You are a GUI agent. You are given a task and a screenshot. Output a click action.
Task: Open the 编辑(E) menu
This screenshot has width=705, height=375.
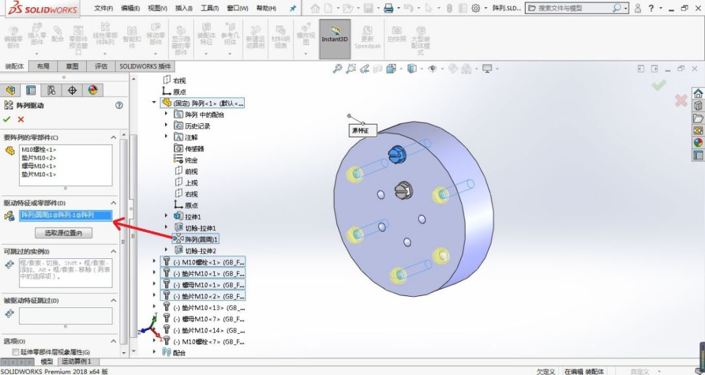pyautogui.click(x=131, y=8)
